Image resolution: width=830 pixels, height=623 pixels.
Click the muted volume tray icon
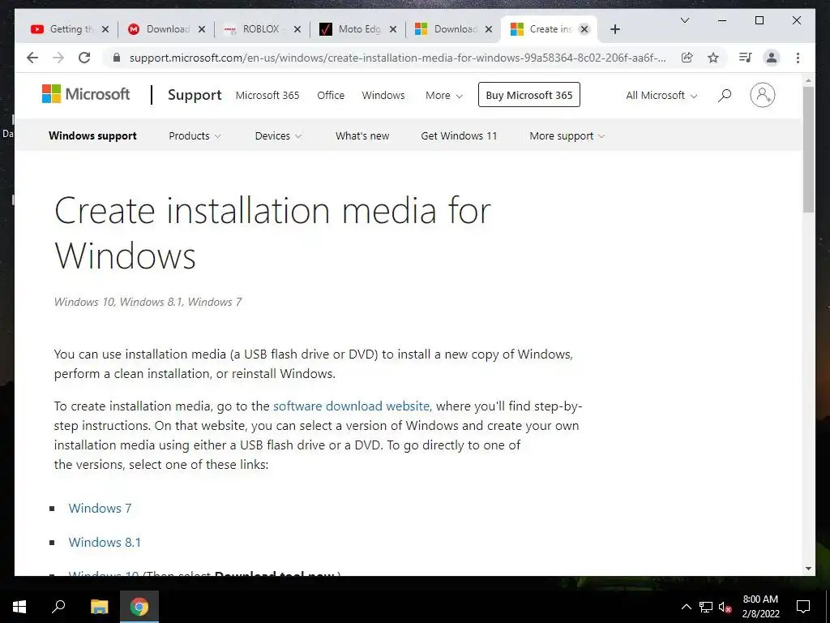725,607
